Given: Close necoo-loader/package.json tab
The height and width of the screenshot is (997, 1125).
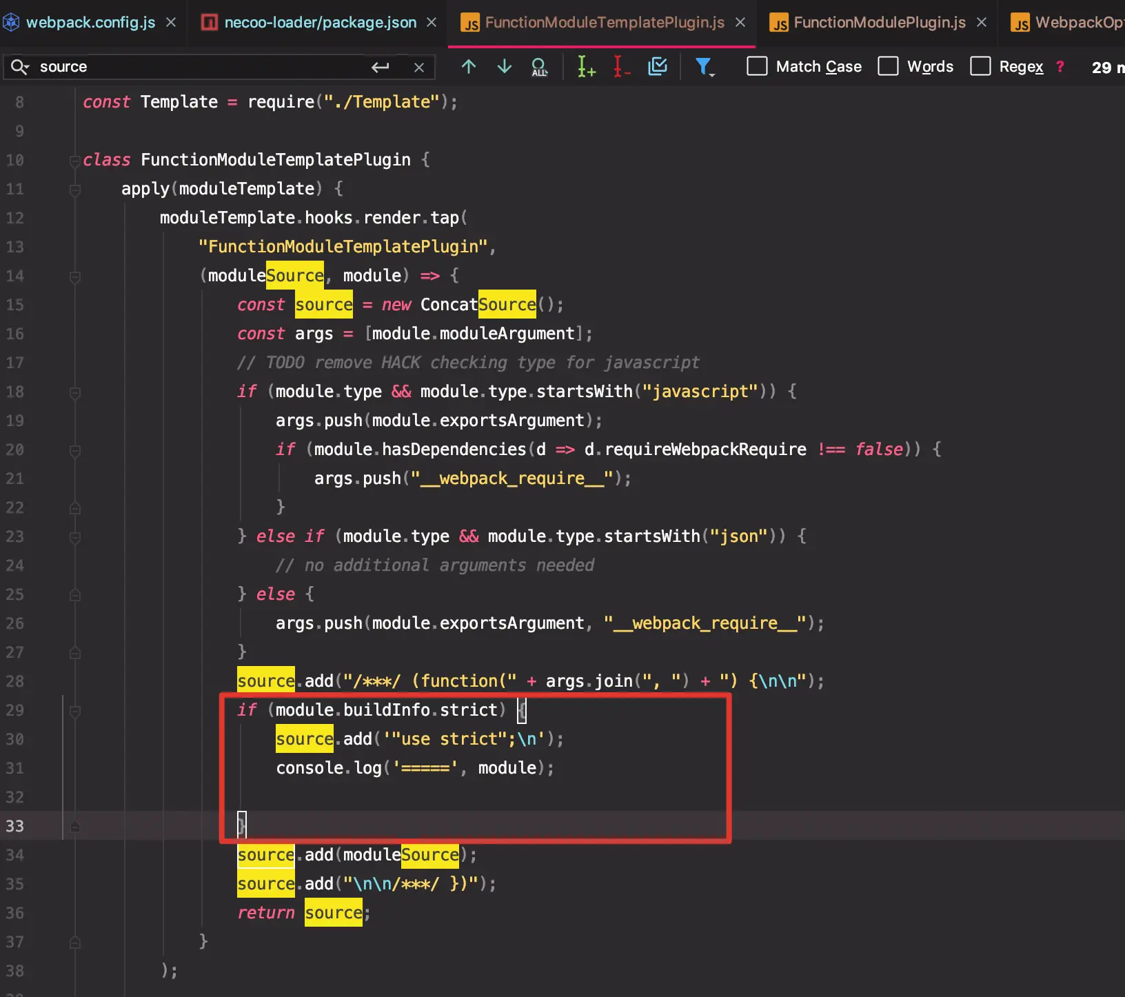Looking at the screenshot, I should pos(432,23).
